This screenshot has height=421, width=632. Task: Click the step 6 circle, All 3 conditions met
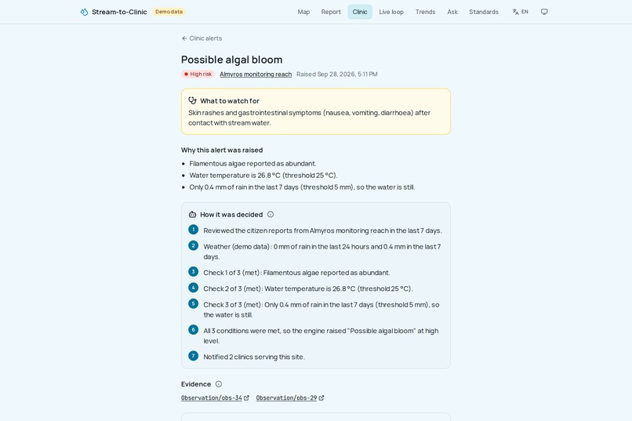point(193,329)
